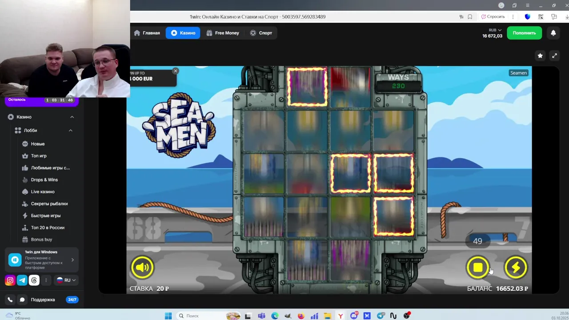Collapse the Казино sidebar section
This screenshot has width=569, height=320.
(x=72, y=117)
